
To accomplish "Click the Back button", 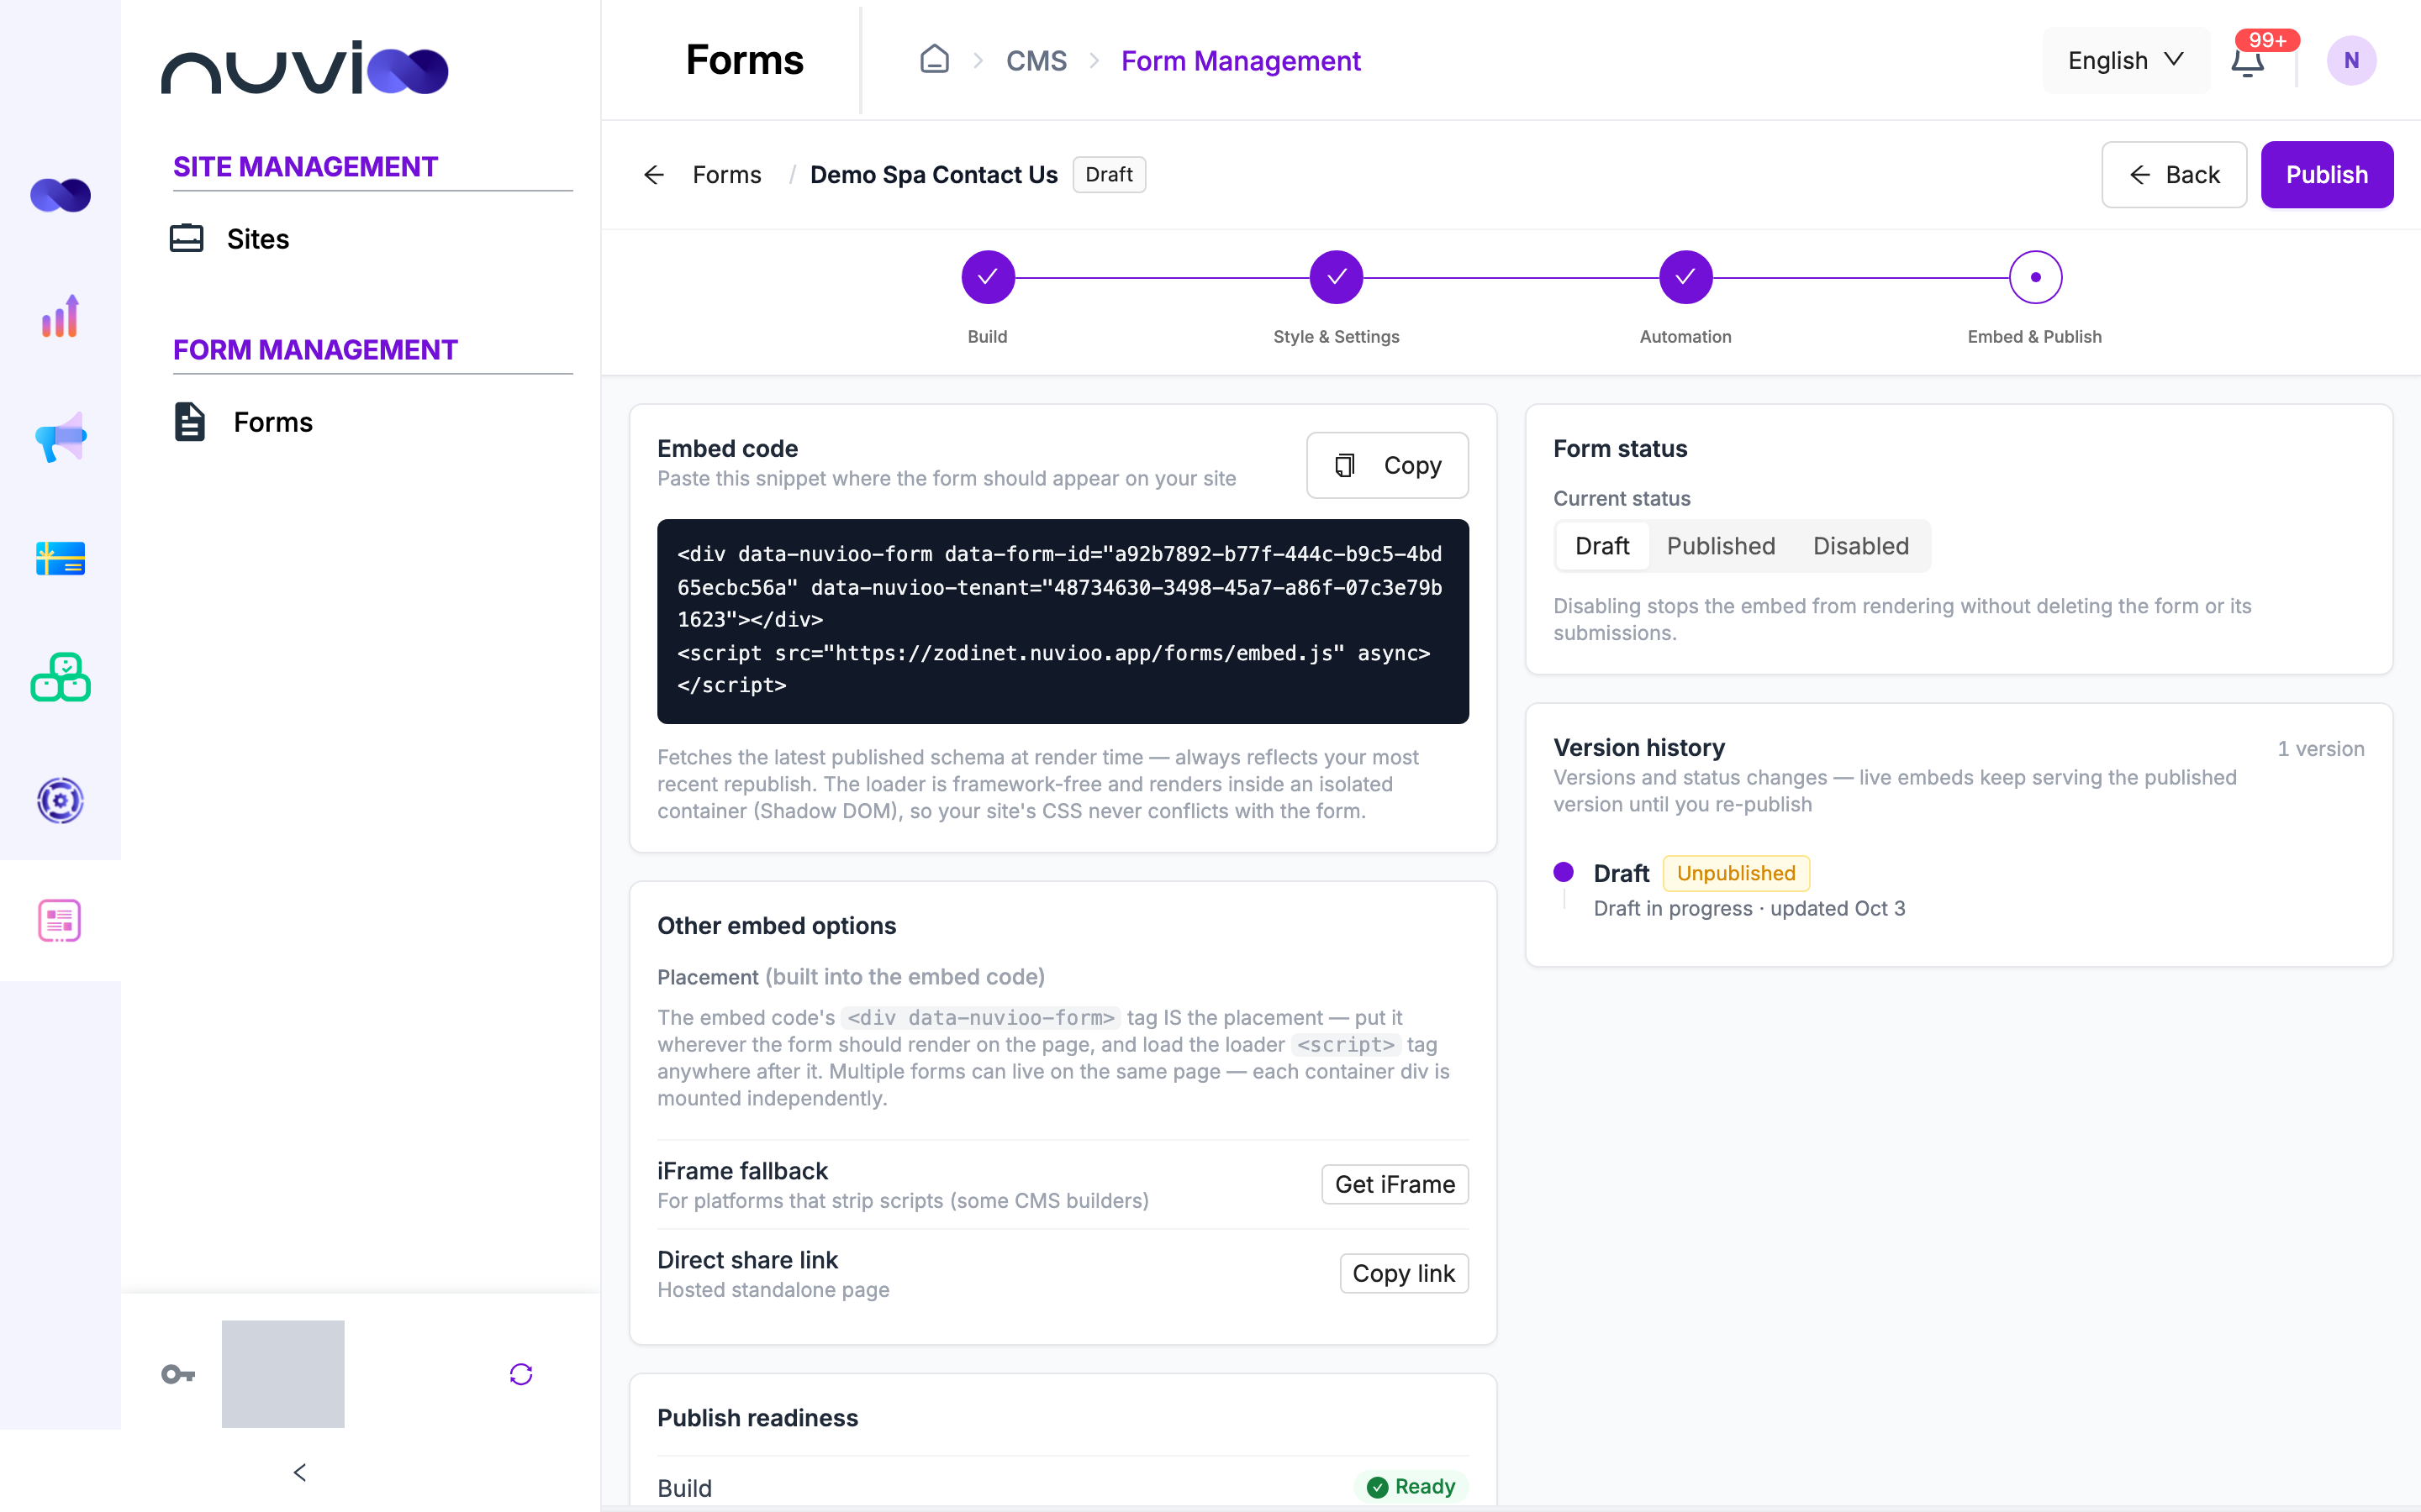I will click(2173, 175).
